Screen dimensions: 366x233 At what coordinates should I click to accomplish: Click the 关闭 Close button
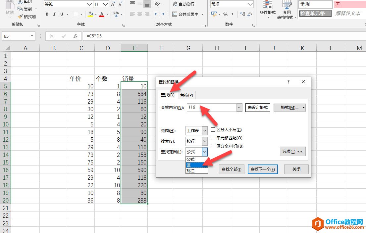296,169
